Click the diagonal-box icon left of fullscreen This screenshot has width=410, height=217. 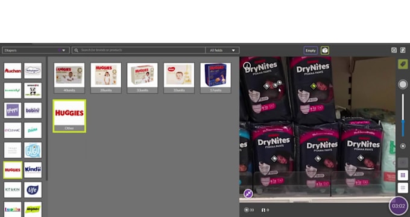394,50
